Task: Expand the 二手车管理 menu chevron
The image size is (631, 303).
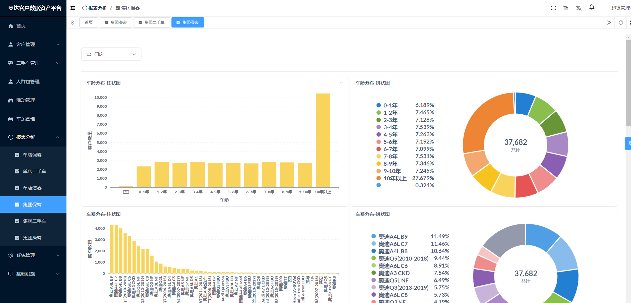Action: click(58, 63)
